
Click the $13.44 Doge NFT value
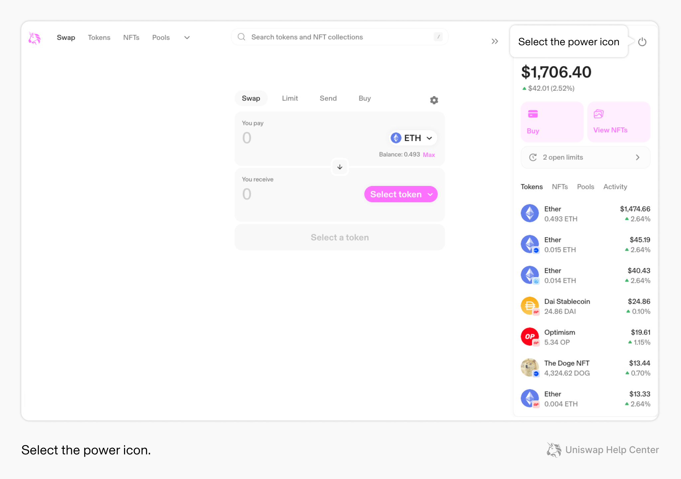[639, 363]
